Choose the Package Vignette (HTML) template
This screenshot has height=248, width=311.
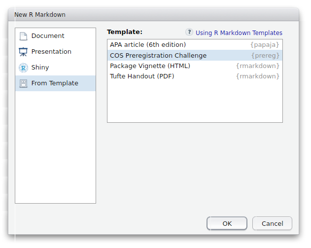click(x=150, y=66)
